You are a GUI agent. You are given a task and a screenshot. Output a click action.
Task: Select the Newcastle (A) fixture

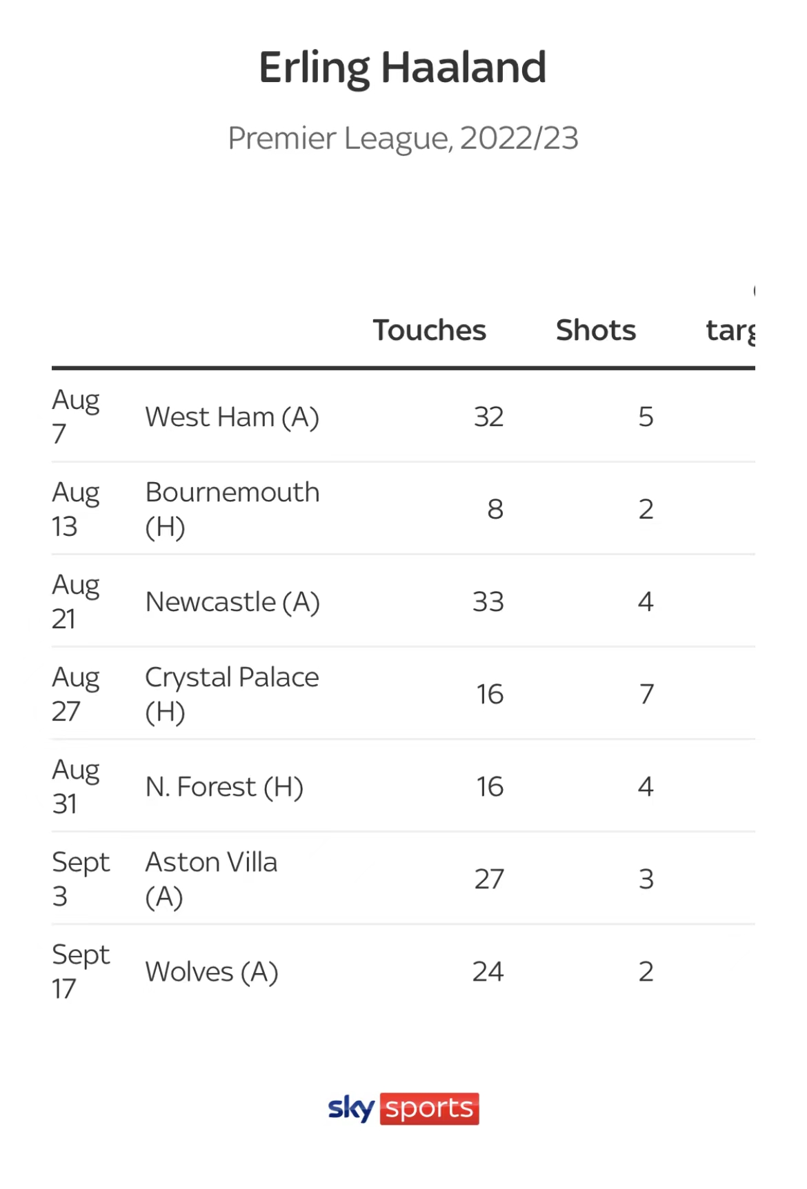[232, 602]
